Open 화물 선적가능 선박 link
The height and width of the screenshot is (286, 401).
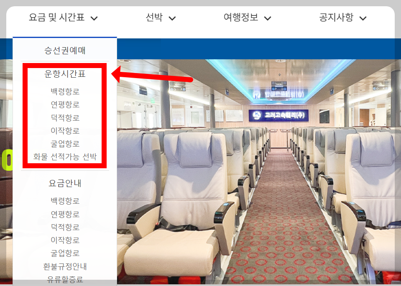tap(65, 157)
